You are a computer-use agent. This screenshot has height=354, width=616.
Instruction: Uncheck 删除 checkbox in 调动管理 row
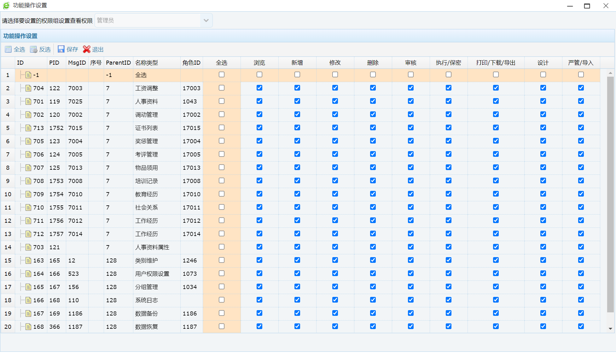[x=373, y=114]
